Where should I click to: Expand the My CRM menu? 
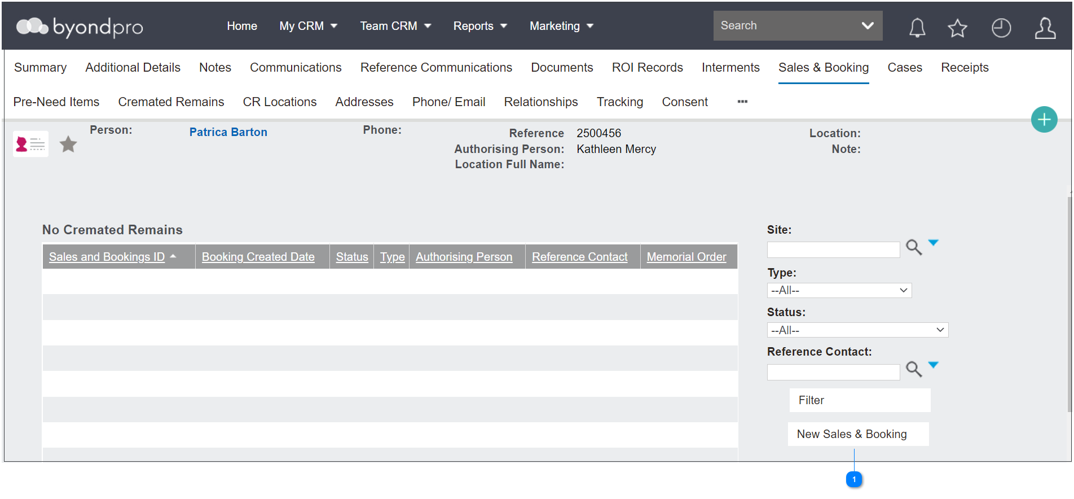[308, 26]
